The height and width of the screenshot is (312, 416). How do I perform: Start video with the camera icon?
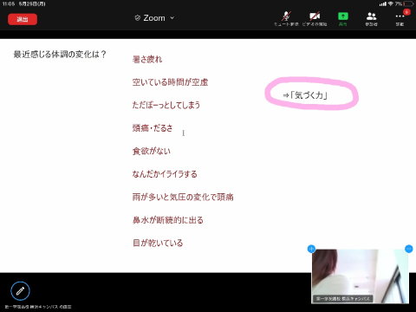pyautogui.click(x=315, y=16)
